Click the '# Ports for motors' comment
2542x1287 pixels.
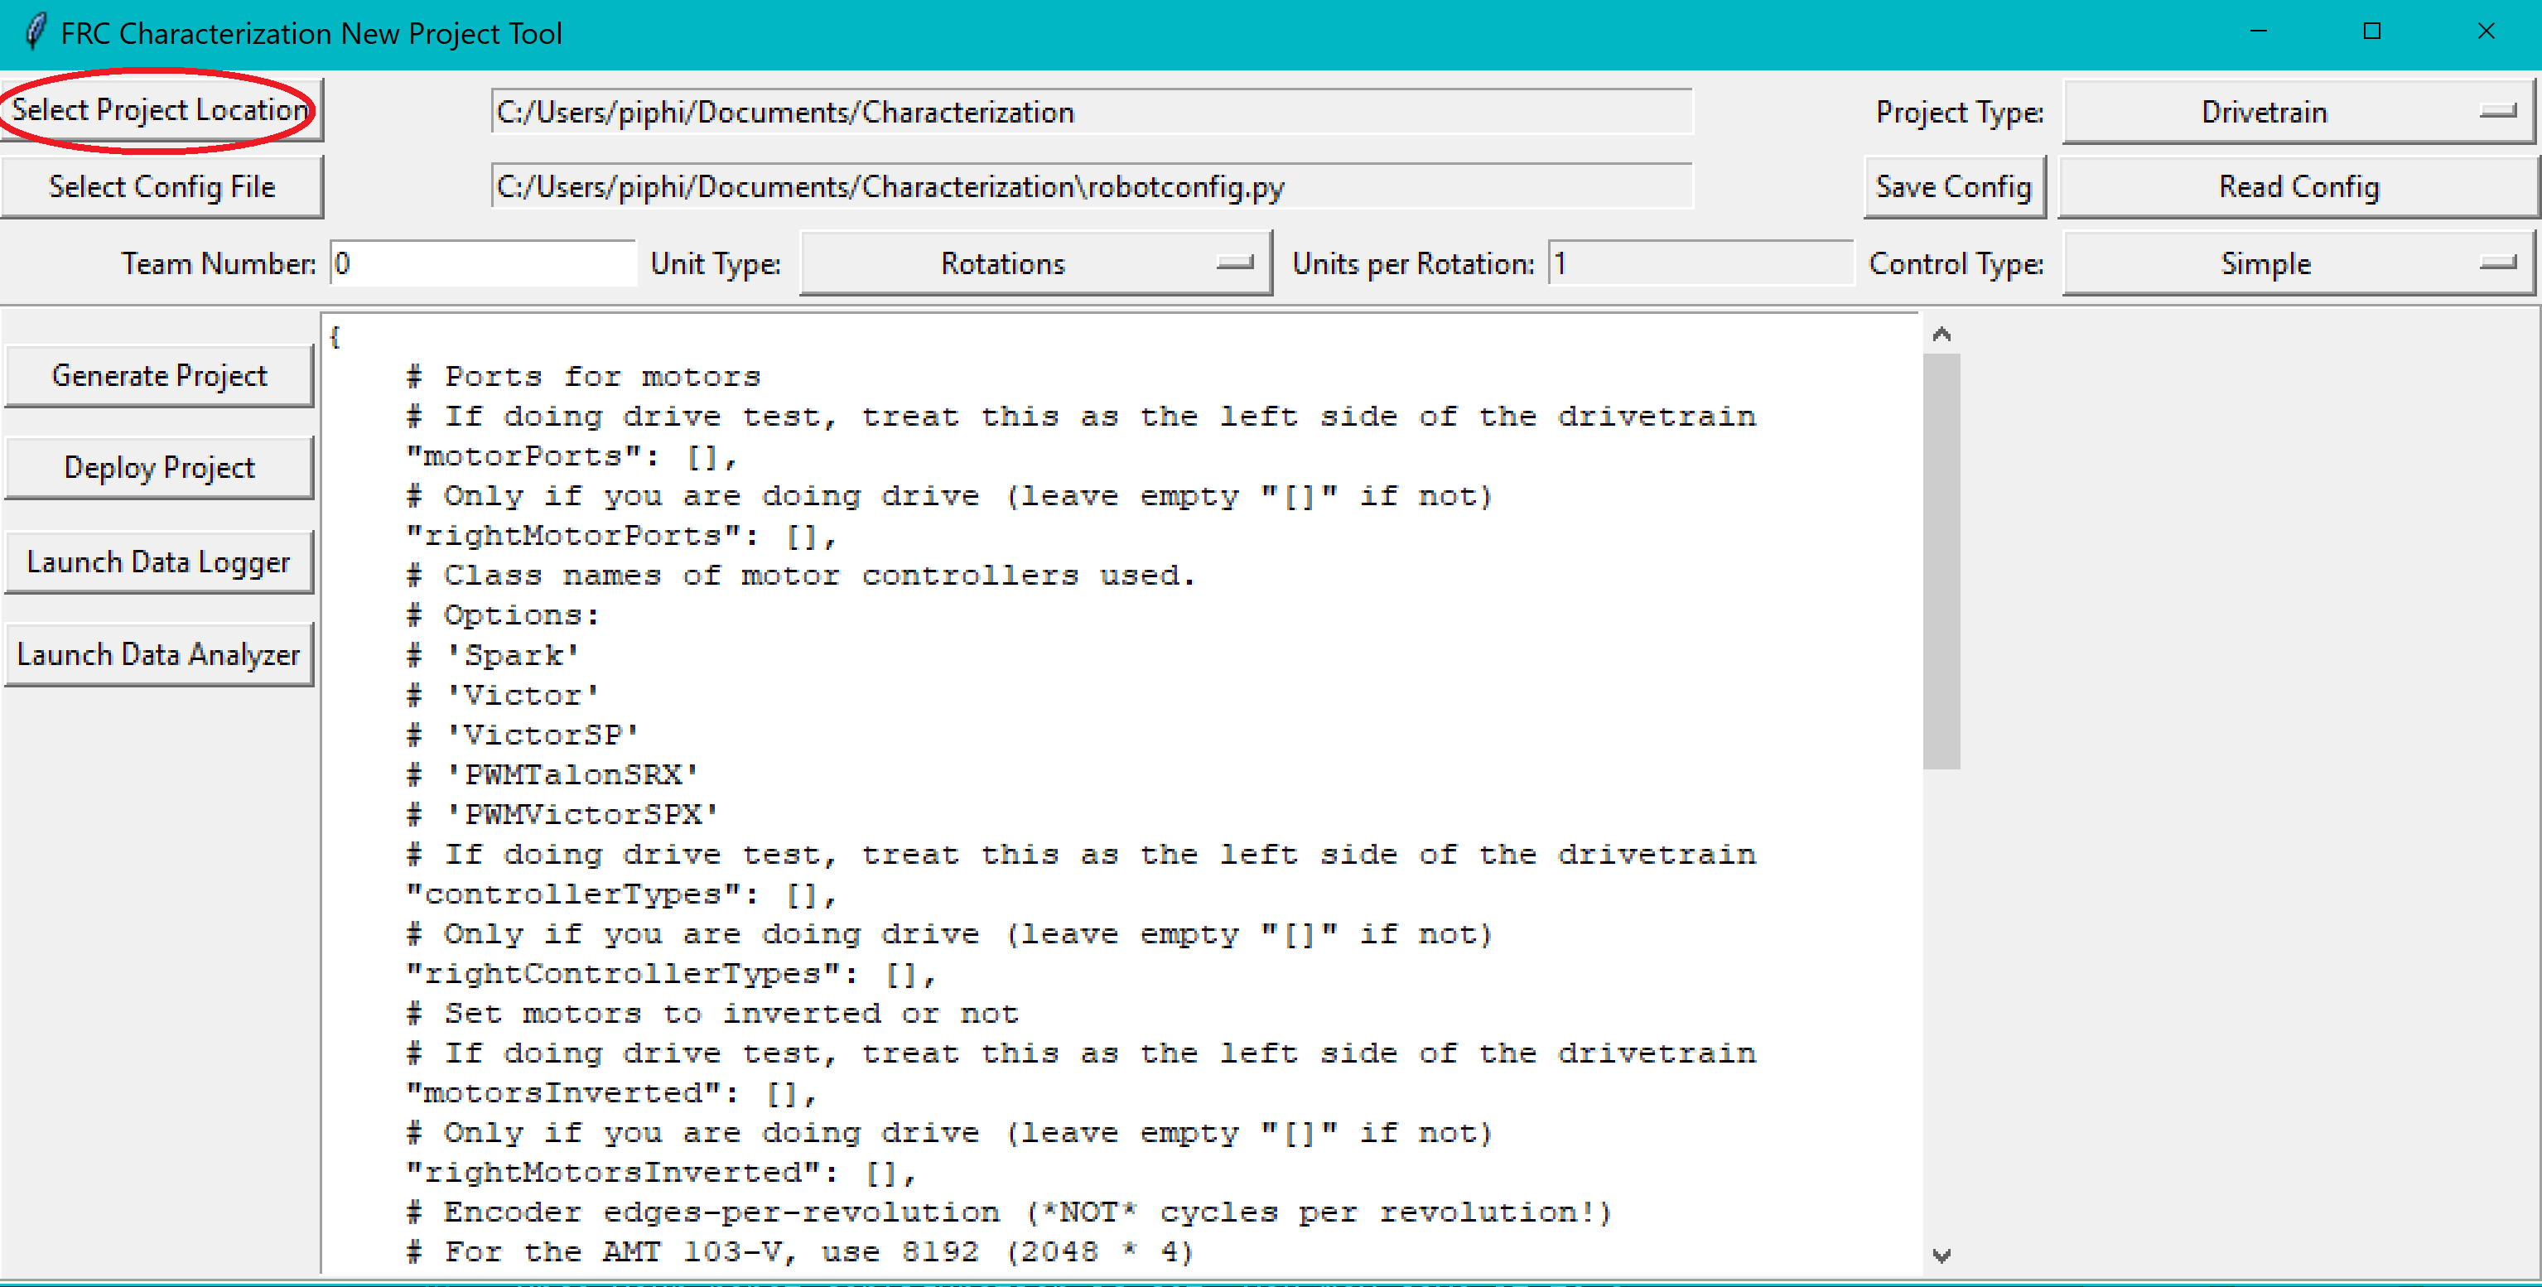(583, 377)
